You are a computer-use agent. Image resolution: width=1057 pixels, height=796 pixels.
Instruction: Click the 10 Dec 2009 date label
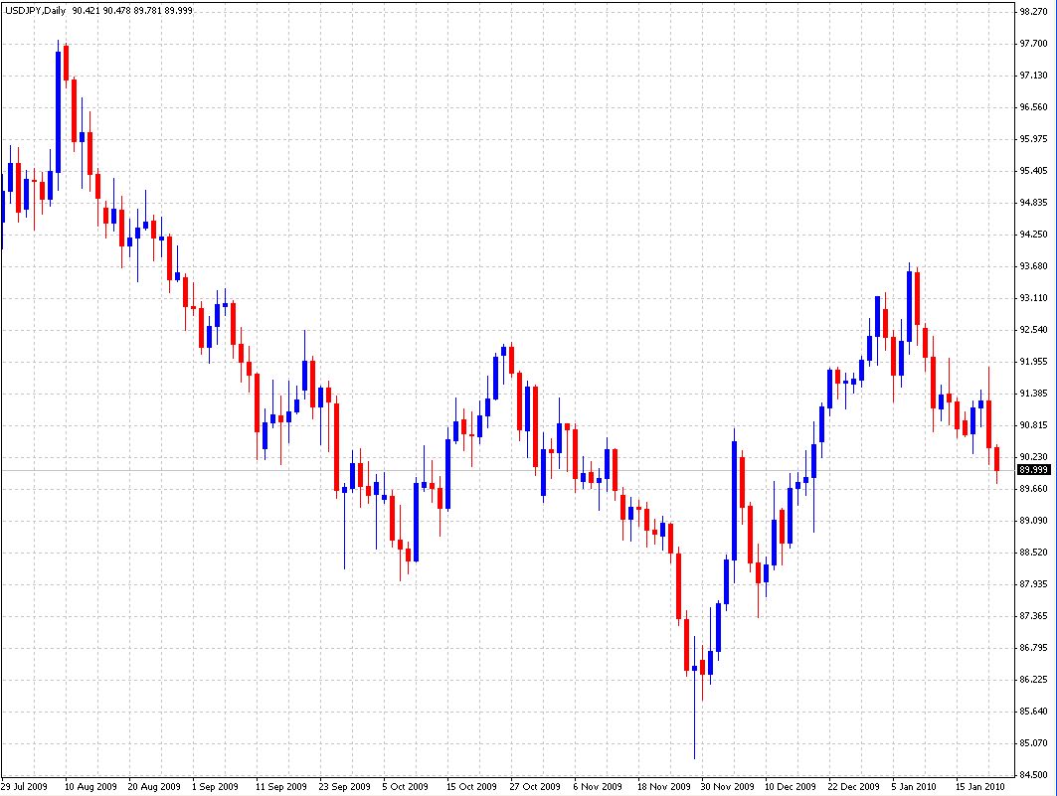pyautogui.click(x=791, y=786)
